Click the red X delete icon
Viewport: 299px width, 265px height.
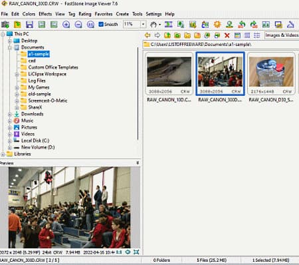(x=227, y=35)
